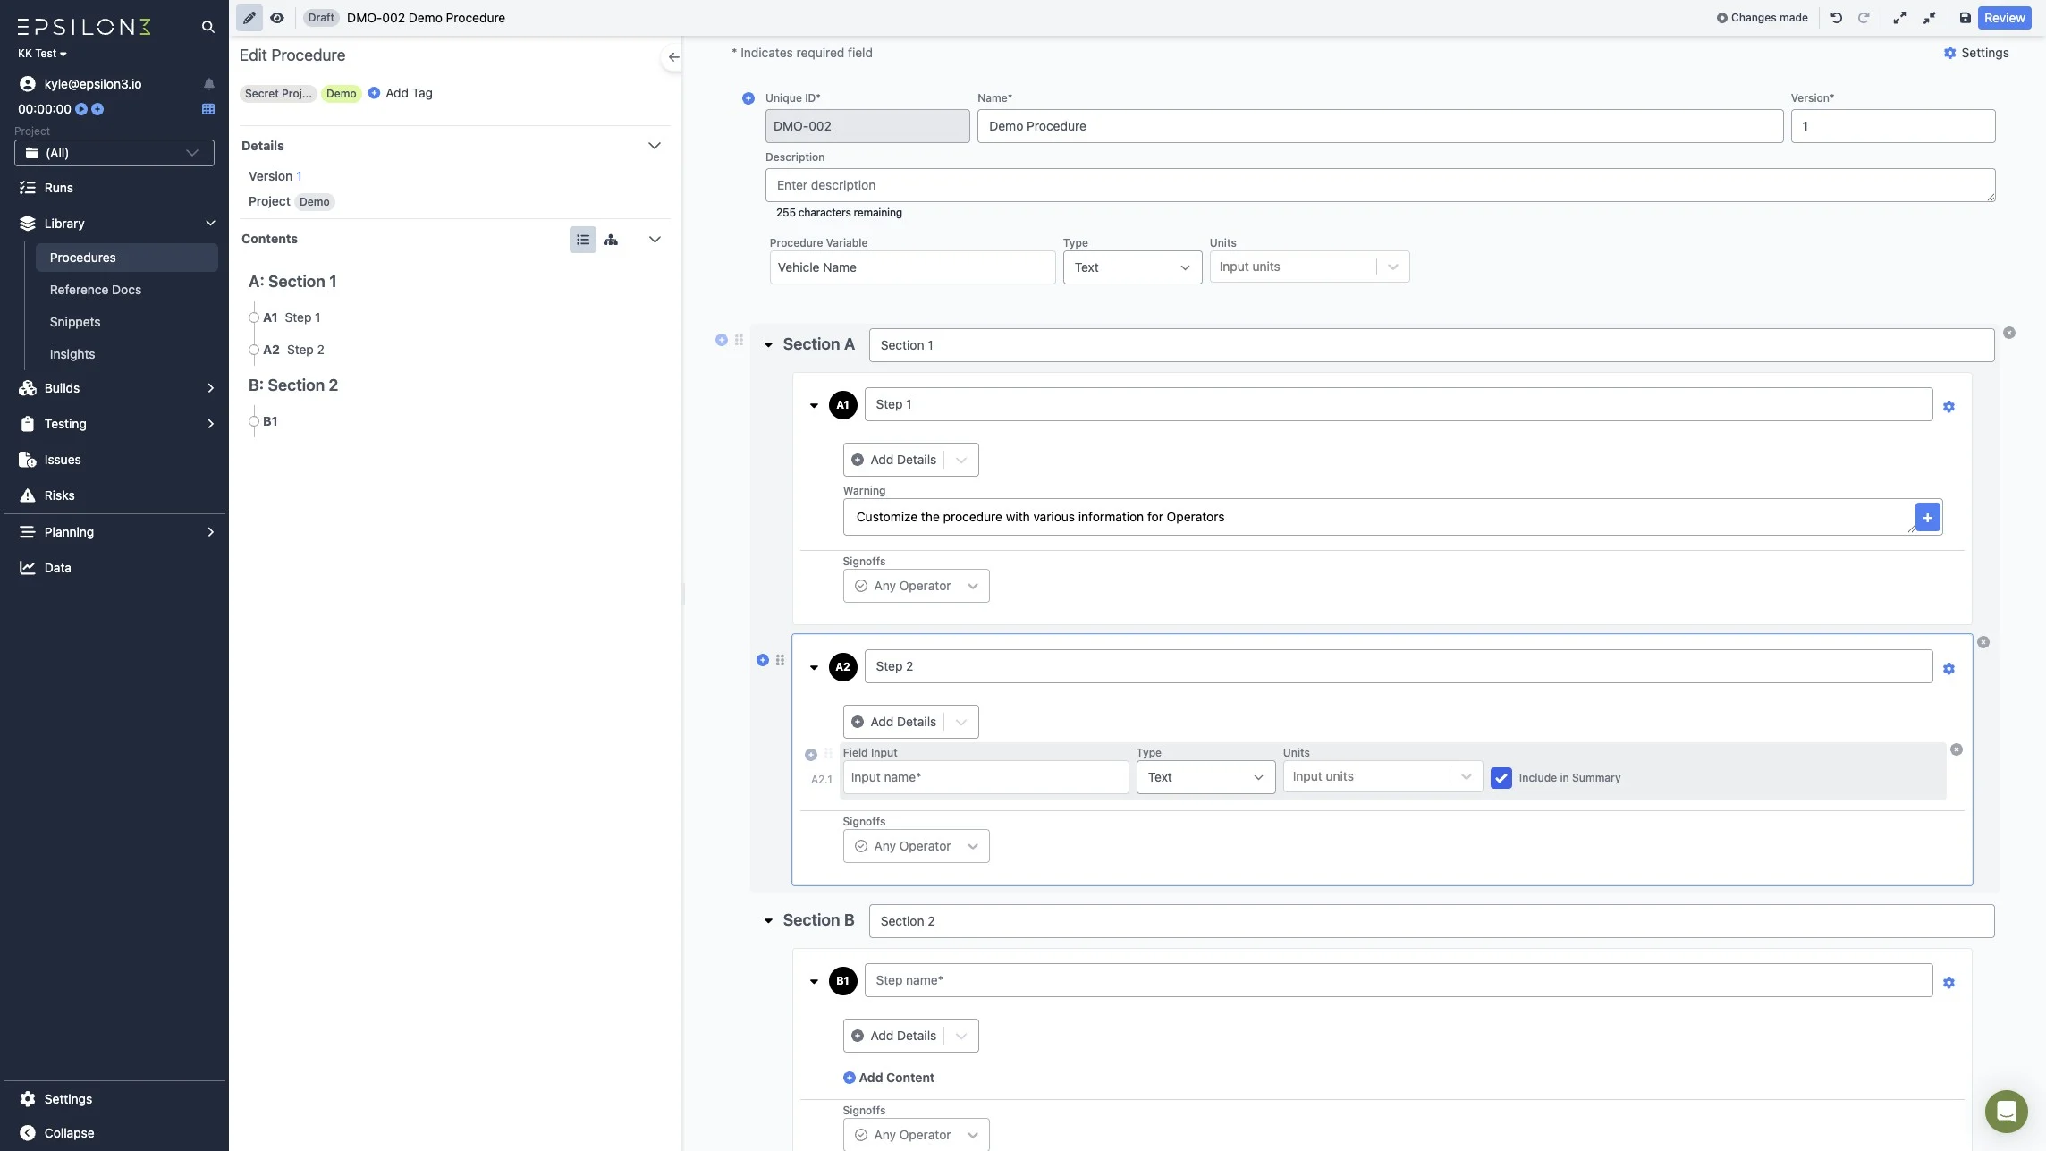Collapse the Details section chevron

[x=655, y=146]
